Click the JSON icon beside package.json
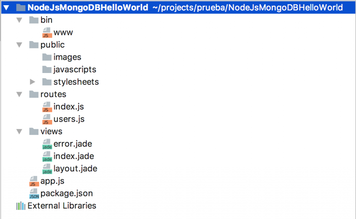The image size is (356, 219). click(x=34, y=194)
